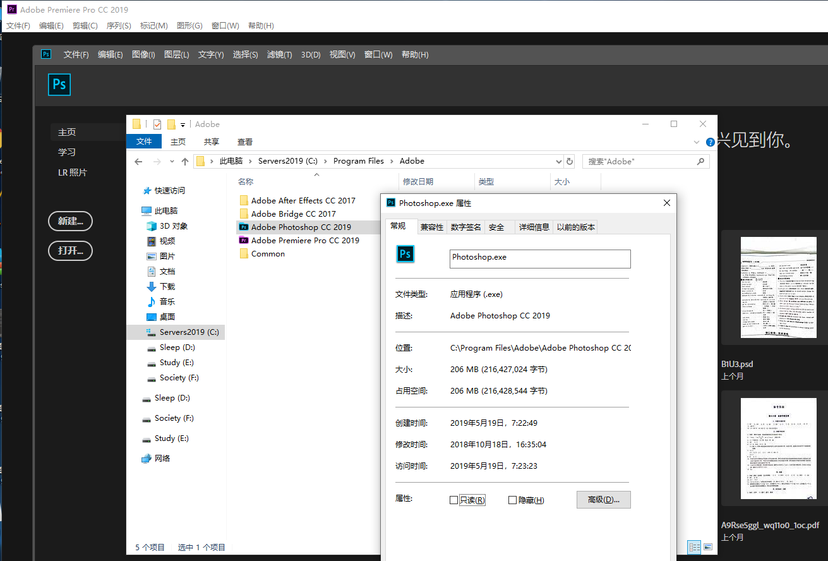Image resolution: width=828 pixels, height=561 pixels.
Task: Open Photoshop 图层(L) menu
Action: coord(176,55)
